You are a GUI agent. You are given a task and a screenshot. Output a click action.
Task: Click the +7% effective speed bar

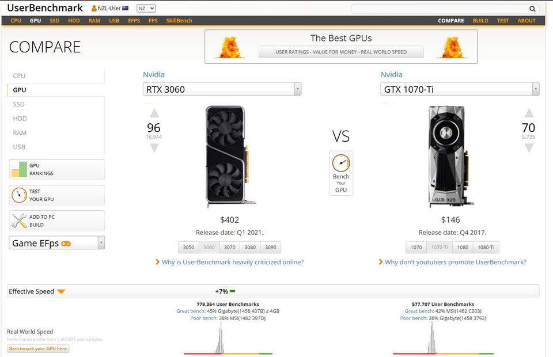pyautogui.click(x=232, y=291)
